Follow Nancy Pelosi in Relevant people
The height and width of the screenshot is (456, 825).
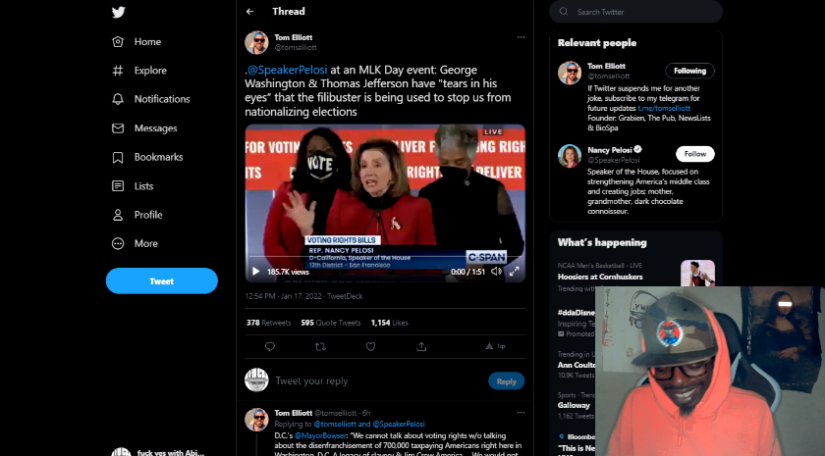[x=694, y=154]
